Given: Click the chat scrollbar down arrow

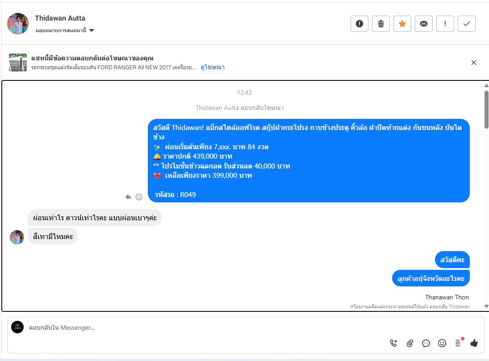Looking at the screenshot, I should [x=486, y=306].
